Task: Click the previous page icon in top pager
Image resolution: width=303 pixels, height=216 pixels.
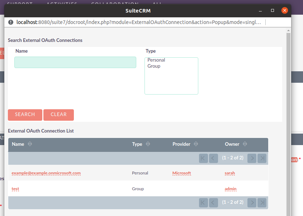Action: 213,158
